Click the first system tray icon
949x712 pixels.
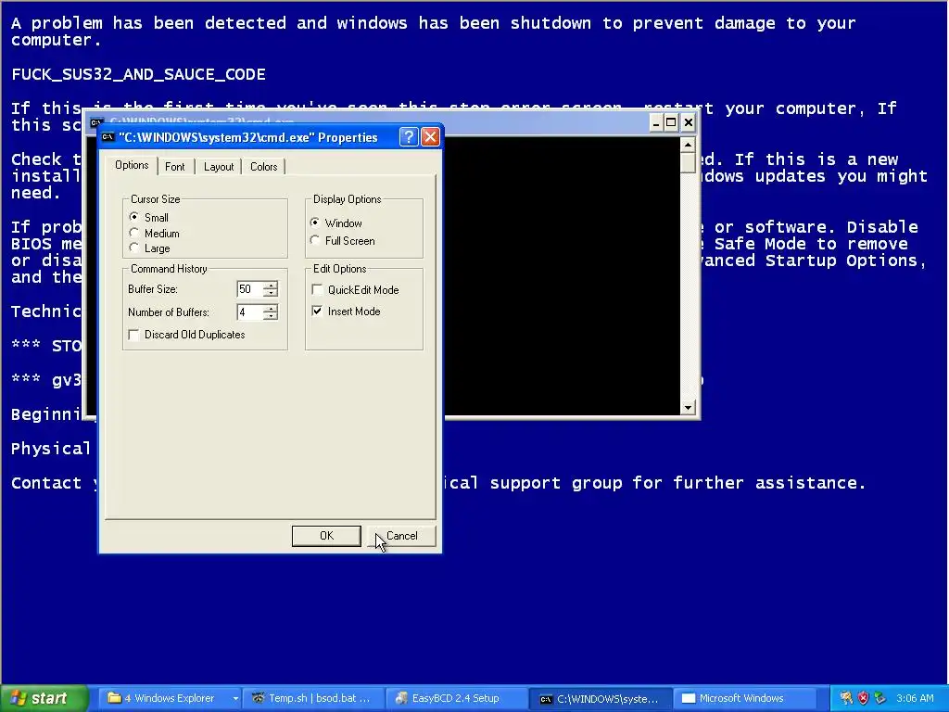tap(846, 698)
